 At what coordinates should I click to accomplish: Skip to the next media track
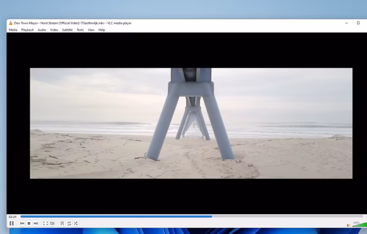[36, 223]
